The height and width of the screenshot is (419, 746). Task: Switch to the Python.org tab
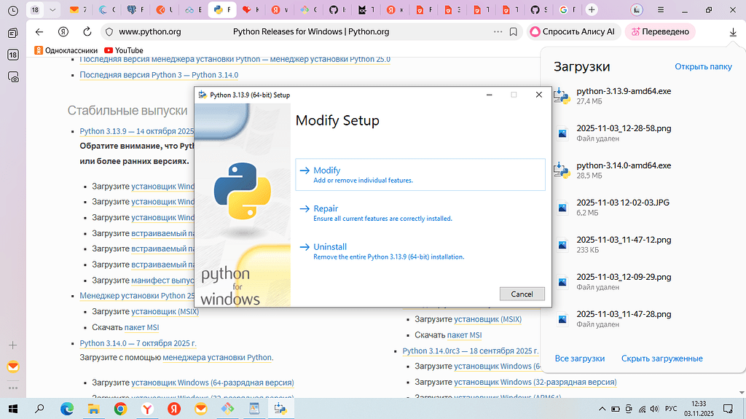(x=222, y=9)
